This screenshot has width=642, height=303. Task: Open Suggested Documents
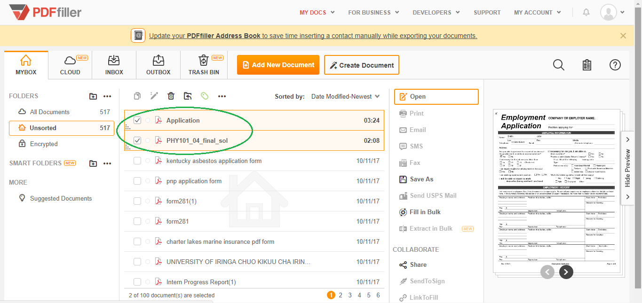(55, 198)
